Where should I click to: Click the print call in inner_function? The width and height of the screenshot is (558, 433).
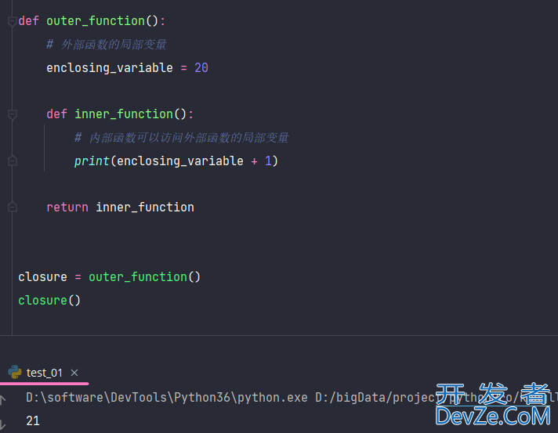(176, 161)
